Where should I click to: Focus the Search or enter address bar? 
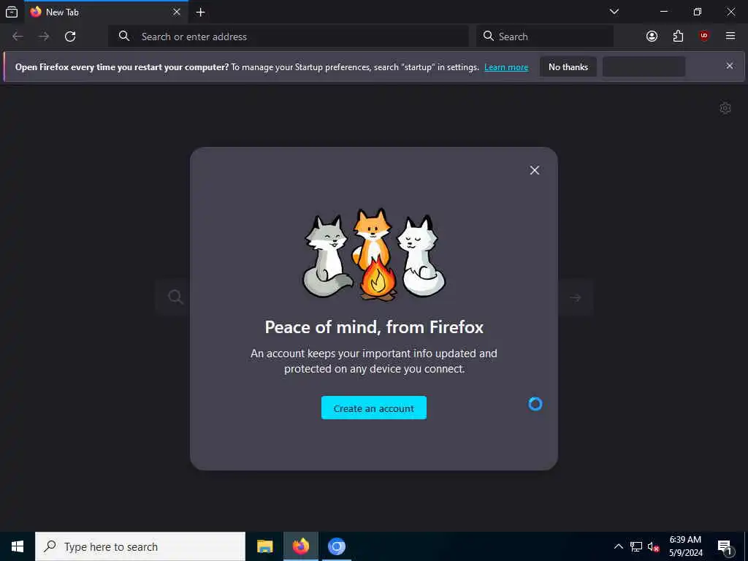coord(288,37)
